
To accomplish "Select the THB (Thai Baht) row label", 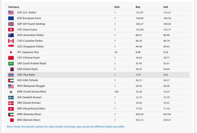I will pyautogui.click(x=26, y=75).
